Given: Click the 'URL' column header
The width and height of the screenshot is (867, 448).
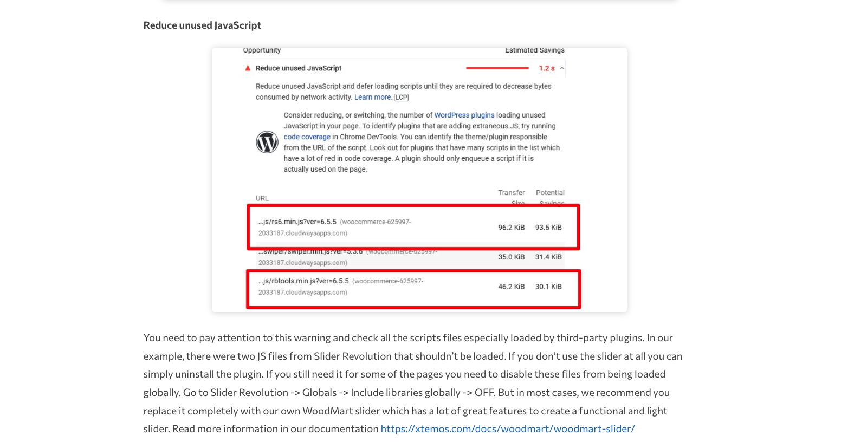Looking at the screenshot, I should (x=262, y=198).
